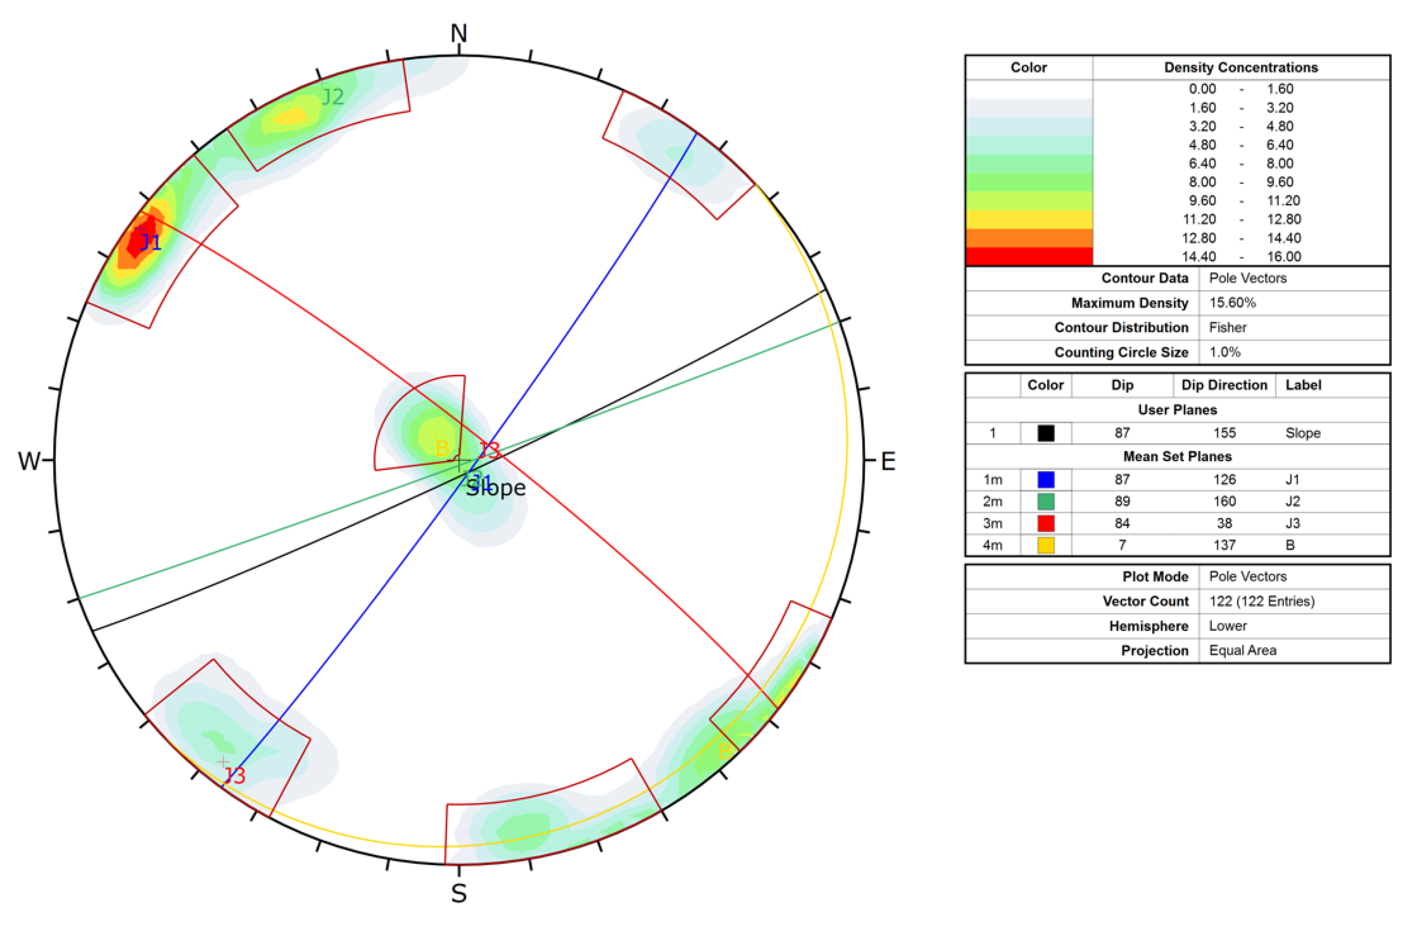Click the red J3 color swatch
This screenshot has height=928, width=1412.
[1045, 523]
